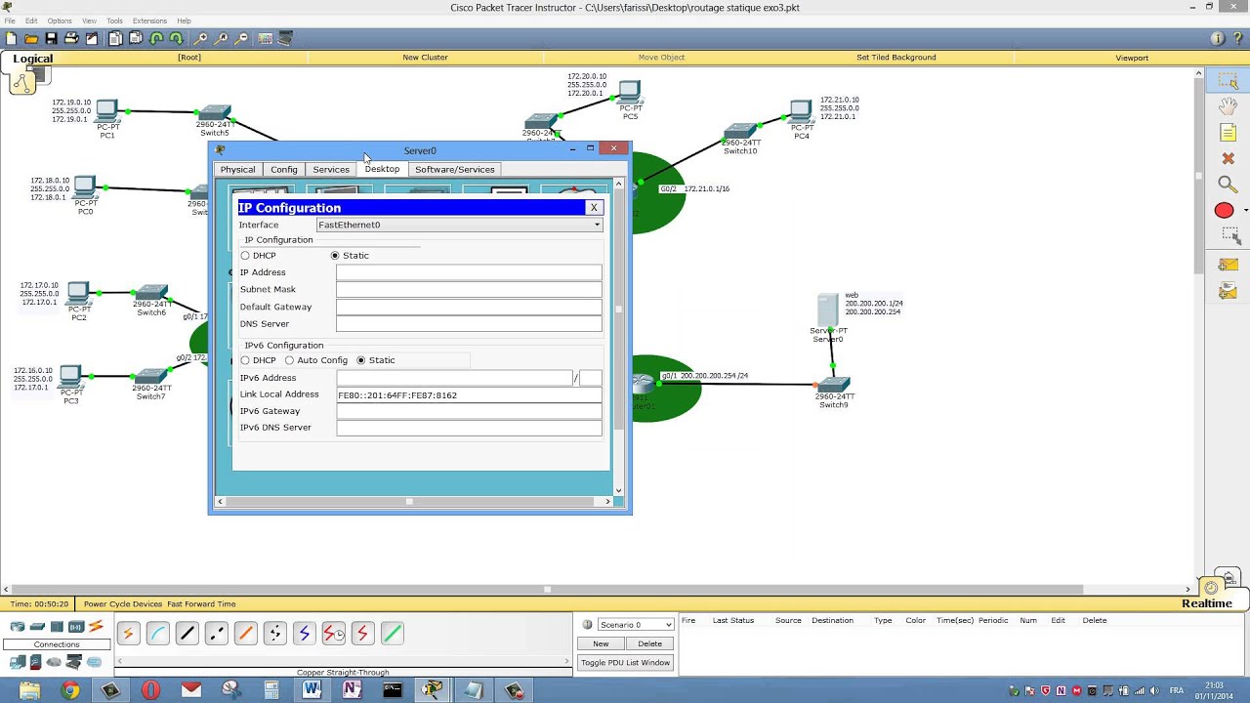Click the IP Address input field
Image resolution: width=1250 pixels, height=703 pixels.
(x=469, y=272)
